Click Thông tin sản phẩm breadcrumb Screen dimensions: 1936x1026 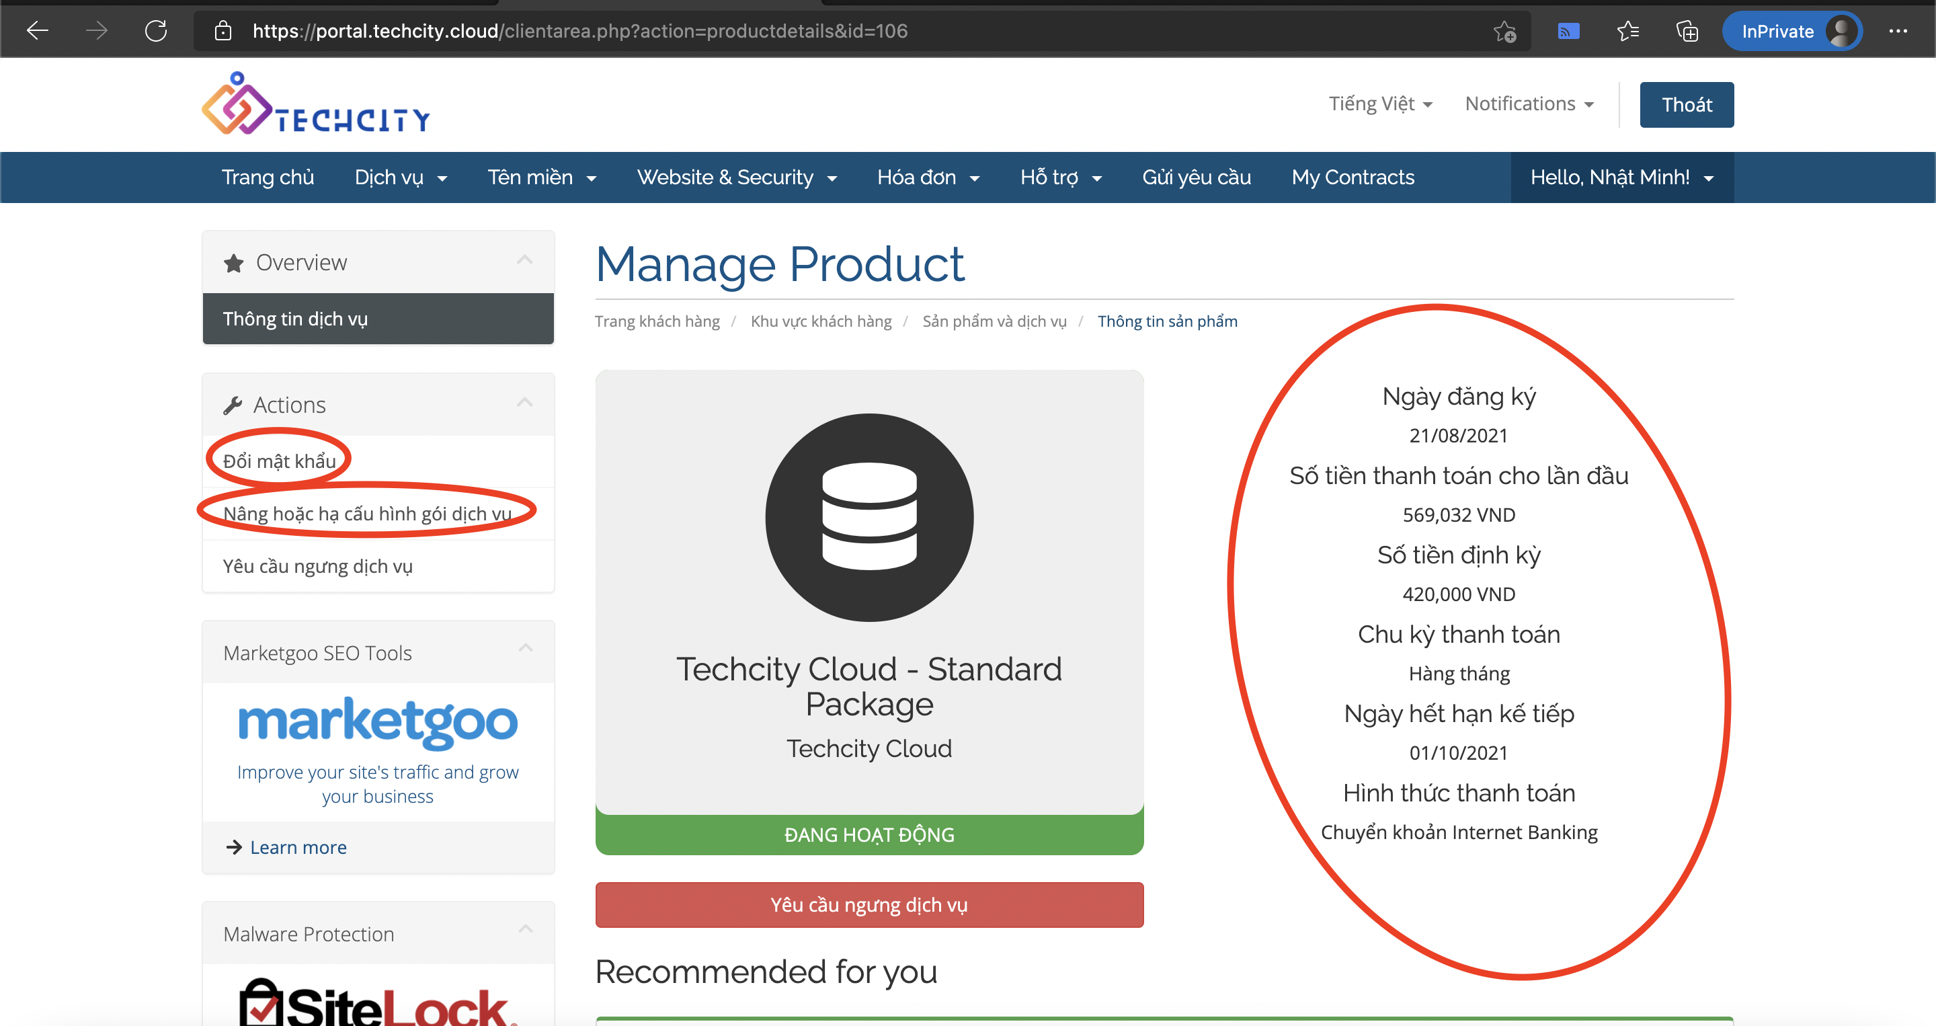click(x=1167, y=321)
